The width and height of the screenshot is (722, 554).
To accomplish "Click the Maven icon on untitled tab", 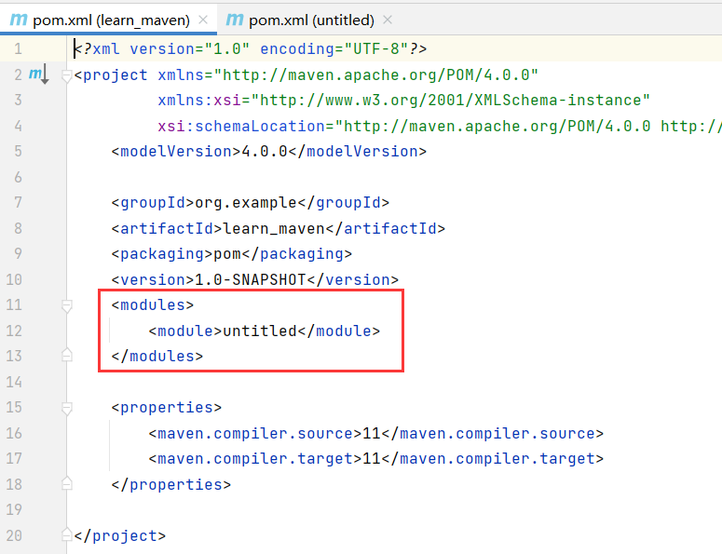I will pos(235,20).
